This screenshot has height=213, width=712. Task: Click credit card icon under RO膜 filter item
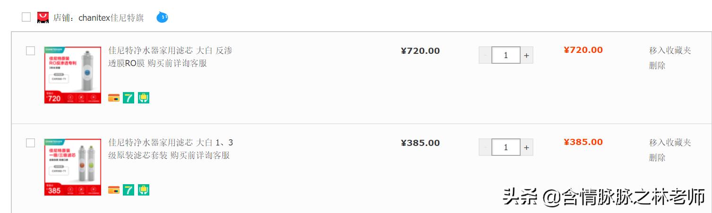pos(113,98)
